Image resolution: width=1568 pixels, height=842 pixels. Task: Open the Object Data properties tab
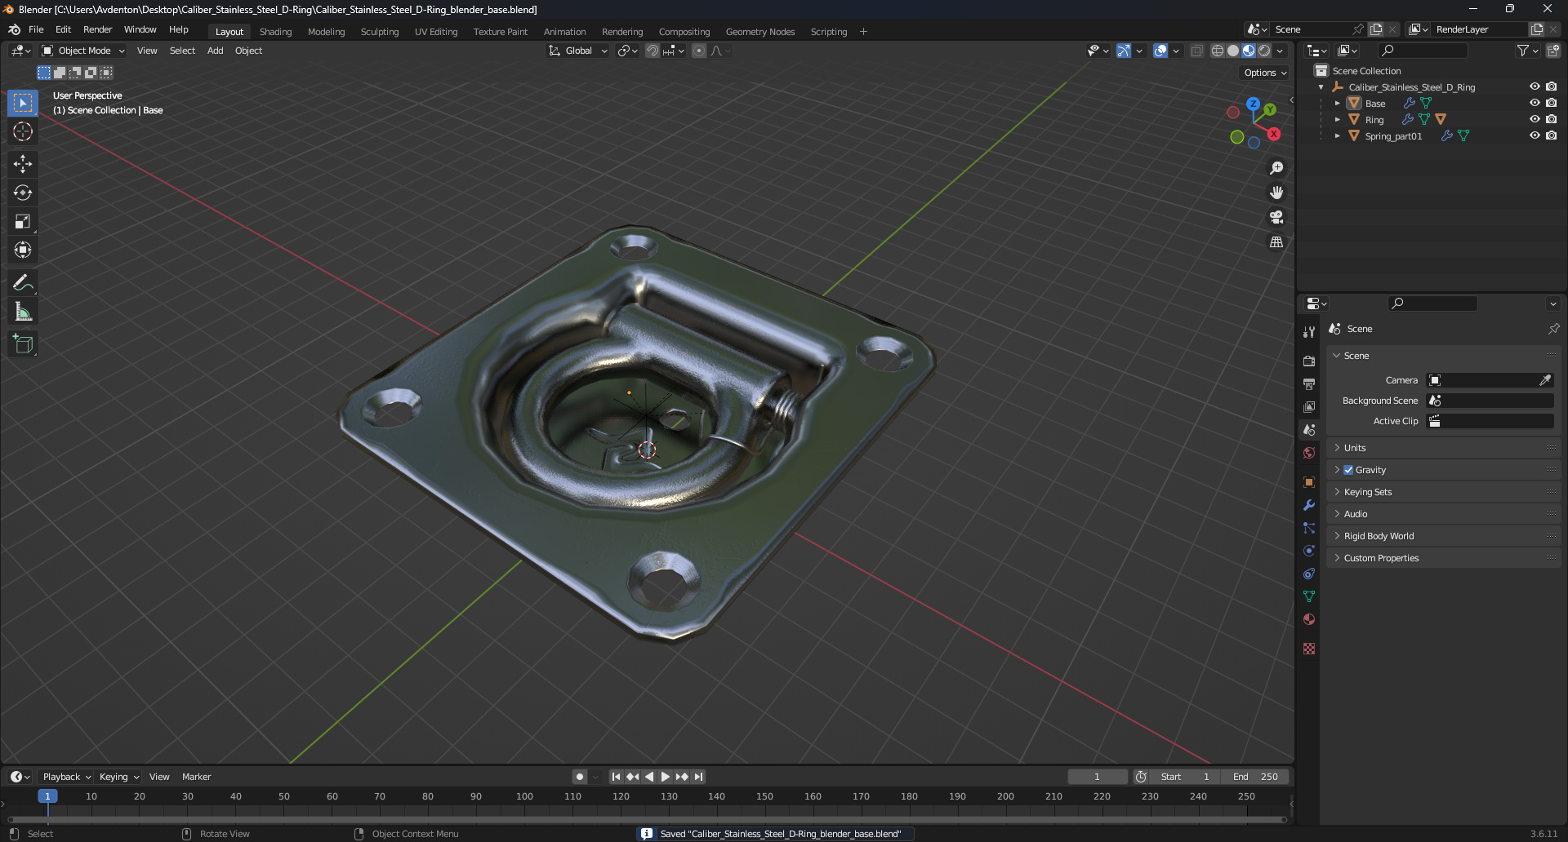[1309, 596]
